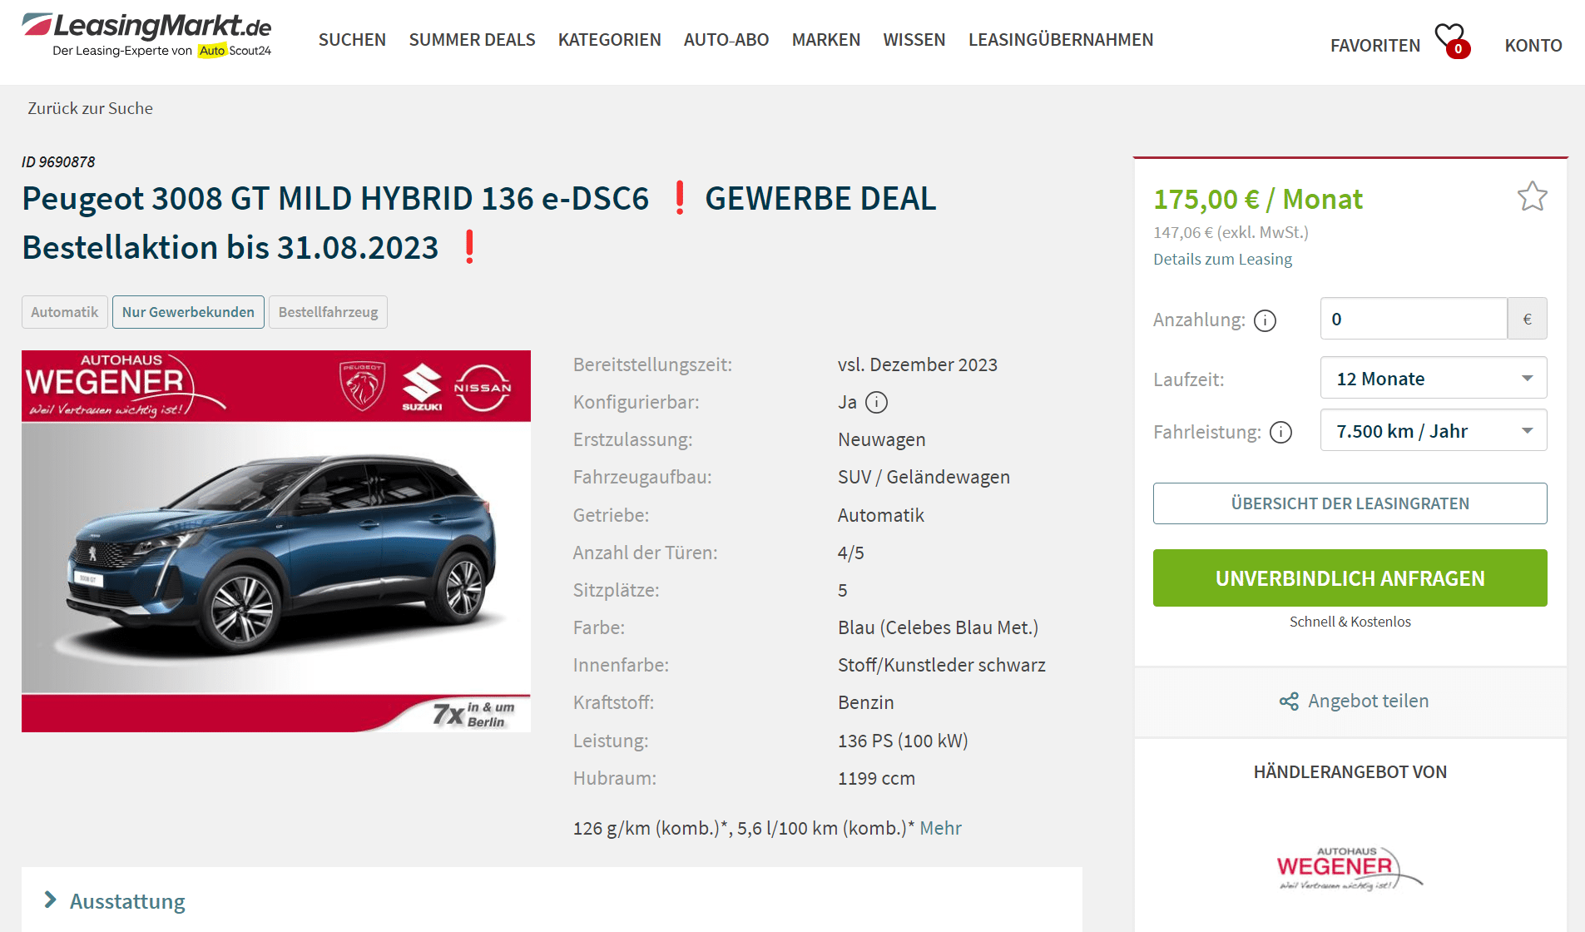Viewport: 1585px width, 932px height.
Task: Click the 147,06 € (exkl. MwSt.) text
Action: (x=1231, y=233)
